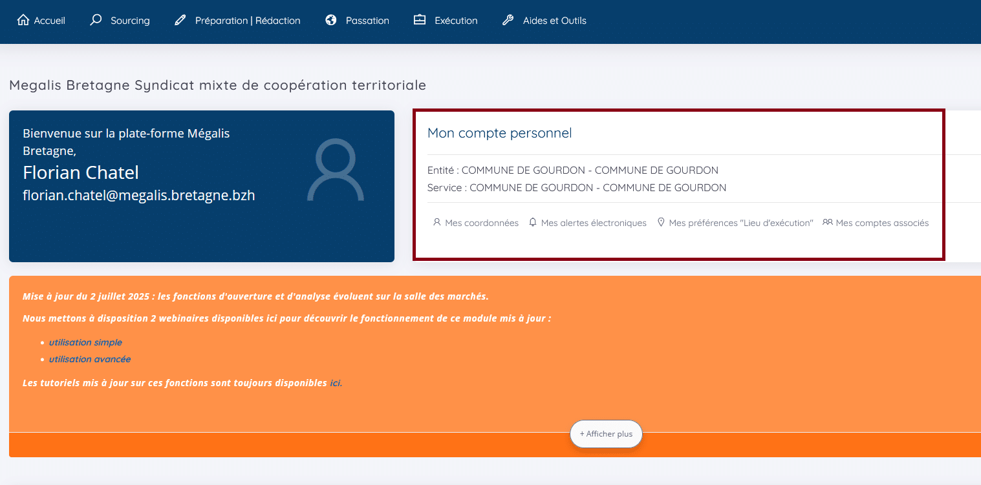
Task: Click the people icon beside Mes comptes associés
Action: coord(827,222)
